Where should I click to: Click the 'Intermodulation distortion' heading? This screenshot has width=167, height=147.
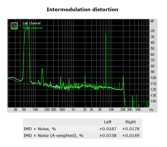point(82,9)
